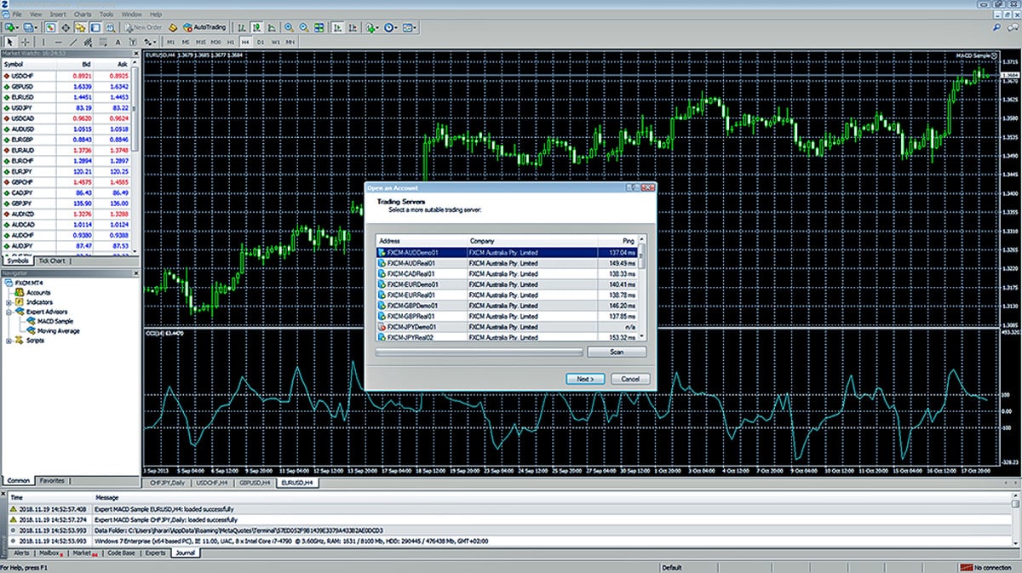Select the trendline drawing tool

[x=74, y=41]
